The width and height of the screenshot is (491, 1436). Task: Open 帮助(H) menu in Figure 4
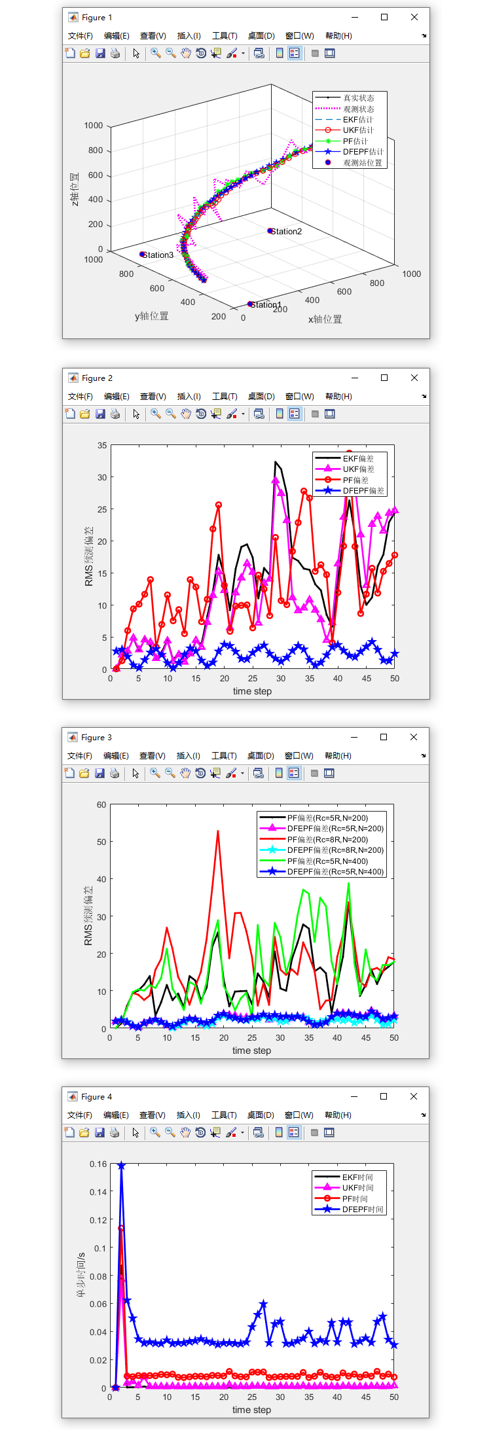click(338, 1115)
